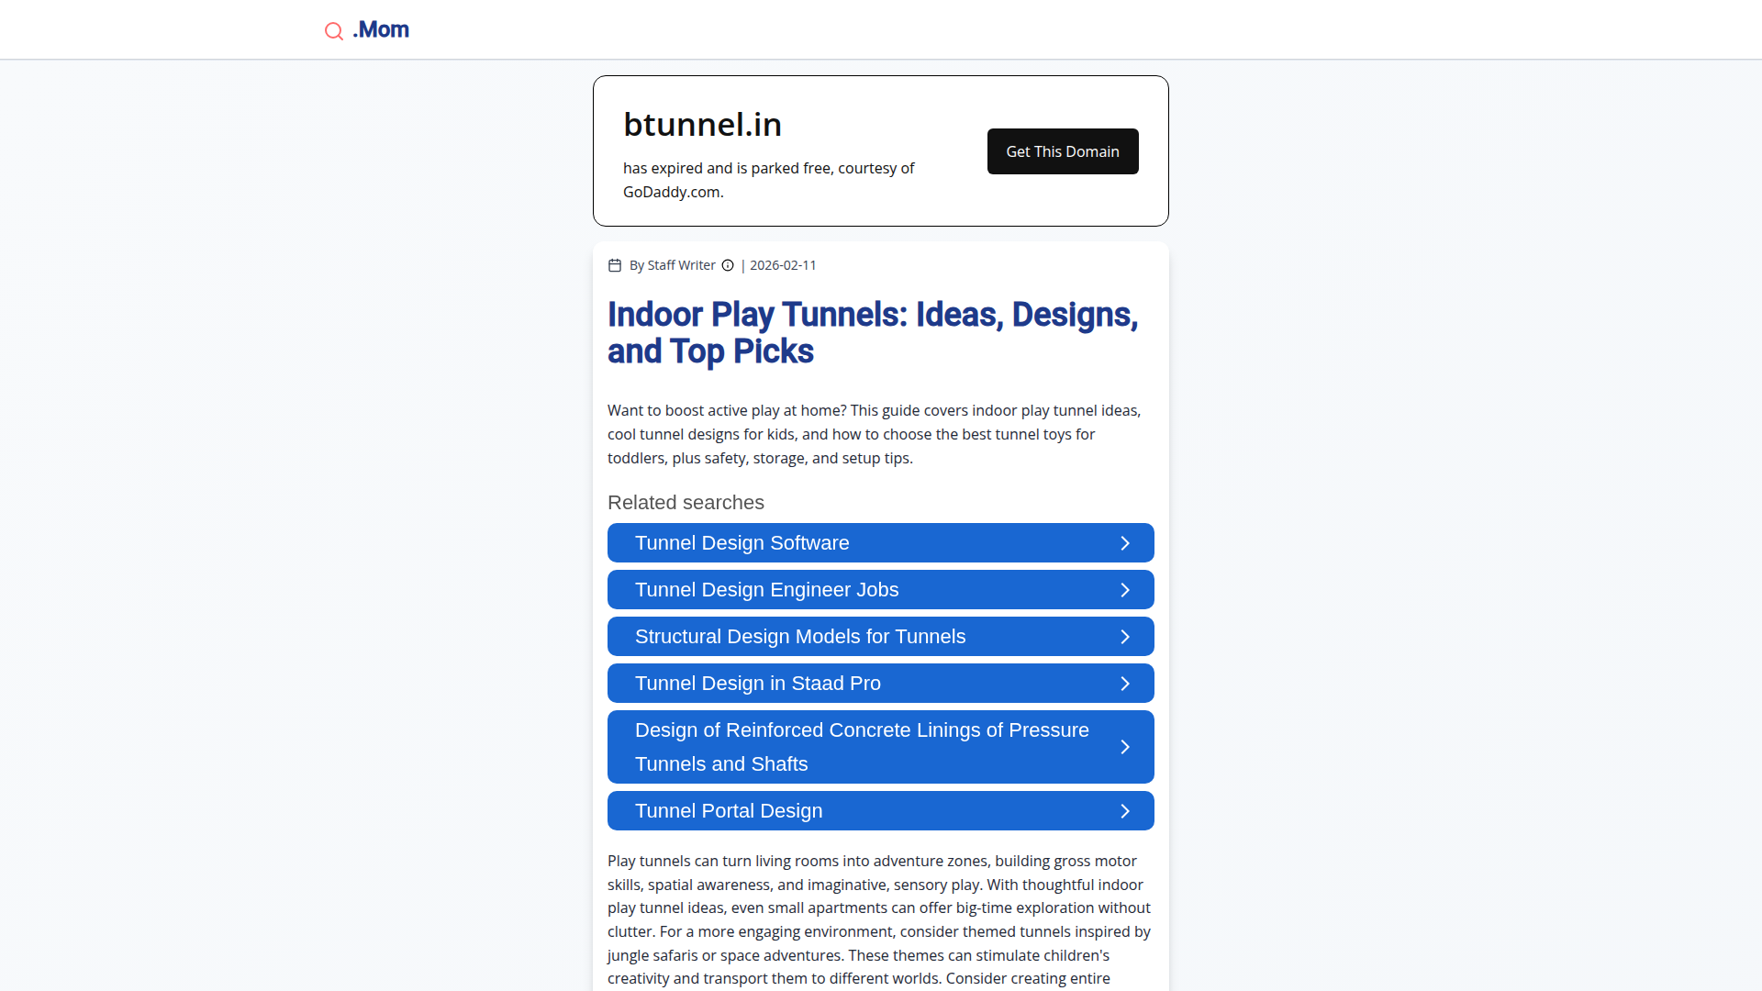Open Tunnel Design Engineer Jobs related search
Screen dimensions: 1762x991
(881, 590)
